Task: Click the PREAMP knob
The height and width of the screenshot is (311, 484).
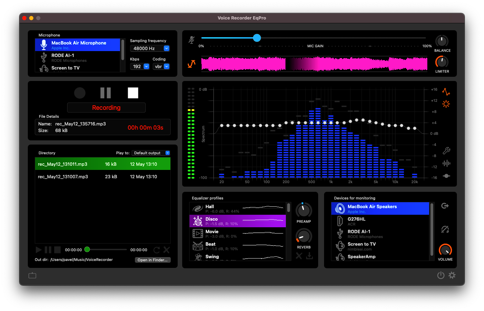Action: coord(304,211)
